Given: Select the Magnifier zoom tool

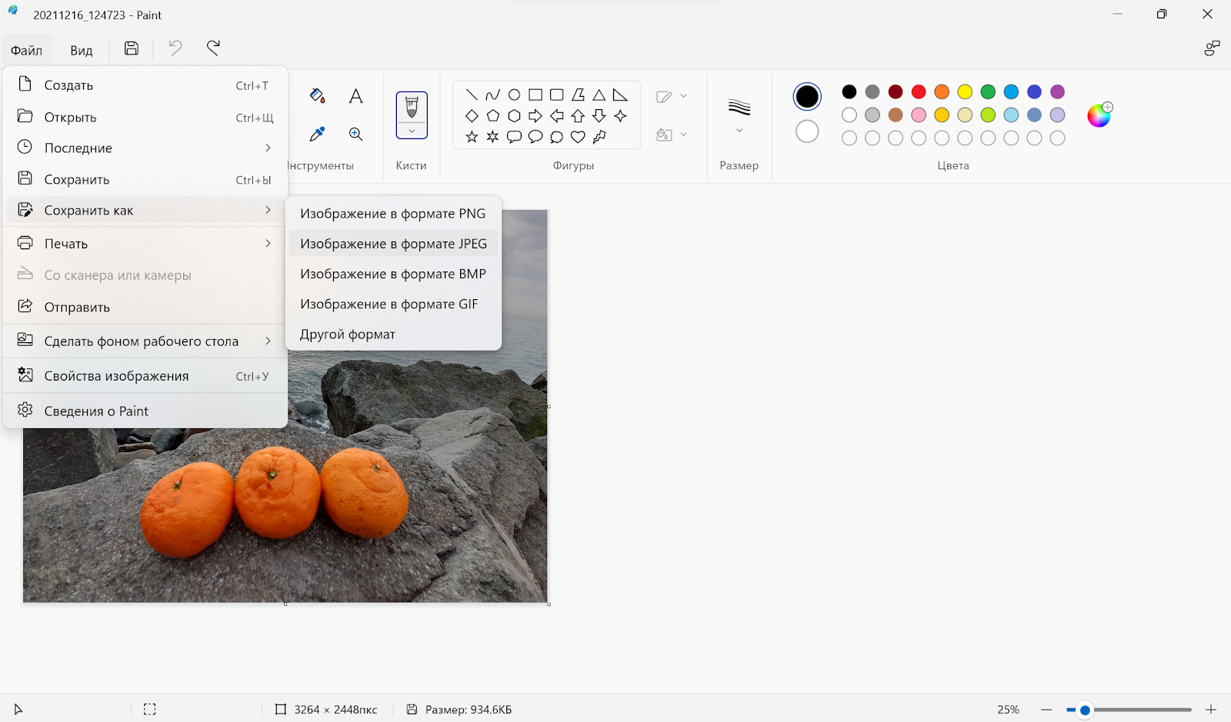Looking at the screenshot, I should [355, 135].
